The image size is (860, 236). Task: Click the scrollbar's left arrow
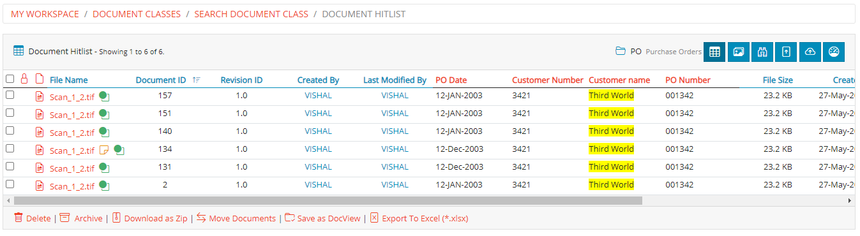(x=8, y=200)
